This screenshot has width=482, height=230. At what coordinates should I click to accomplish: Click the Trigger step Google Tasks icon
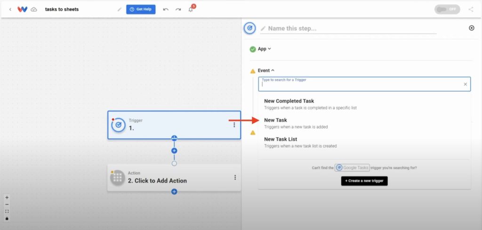point(118,125)
